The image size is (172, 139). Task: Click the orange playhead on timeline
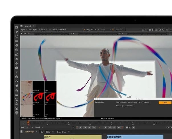(29, 123)
